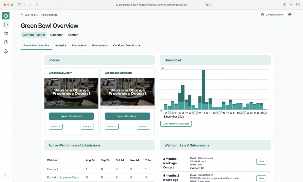Go forward with the Safari forward arrow
Screen dimensions: 303x182
tap(37, 5)
